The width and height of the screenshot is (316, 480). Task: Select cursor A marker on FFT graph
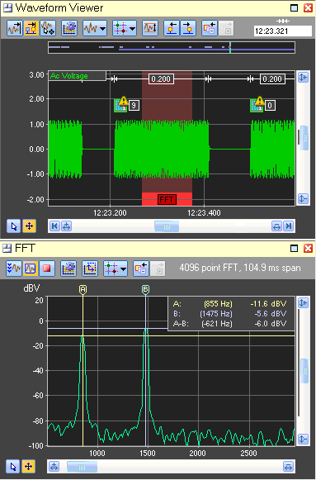pyautogui.click(x=83, y=290)
